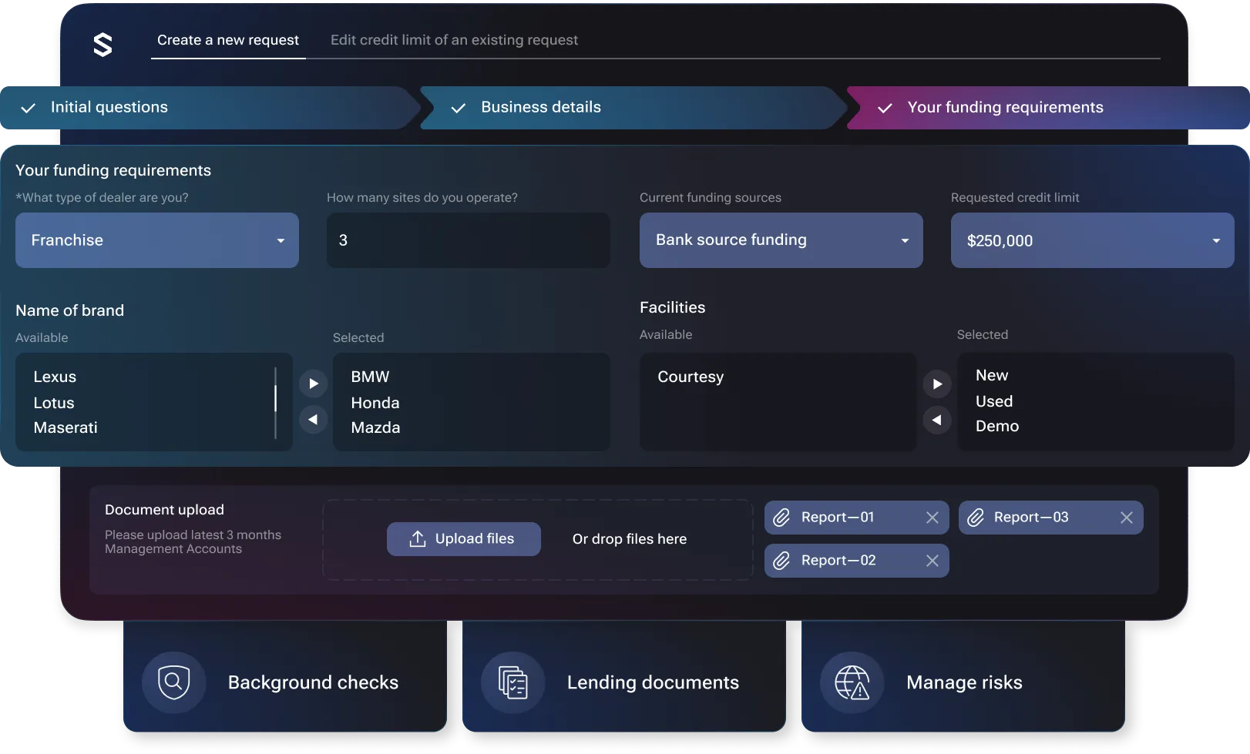Click the Background checks shield icon
The image size is (1250, 754).
click(173, 682)
